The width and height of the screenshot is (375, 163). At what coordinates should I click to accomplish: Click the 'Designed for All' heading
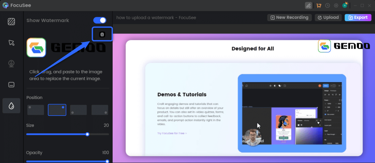tap(253, 49)
